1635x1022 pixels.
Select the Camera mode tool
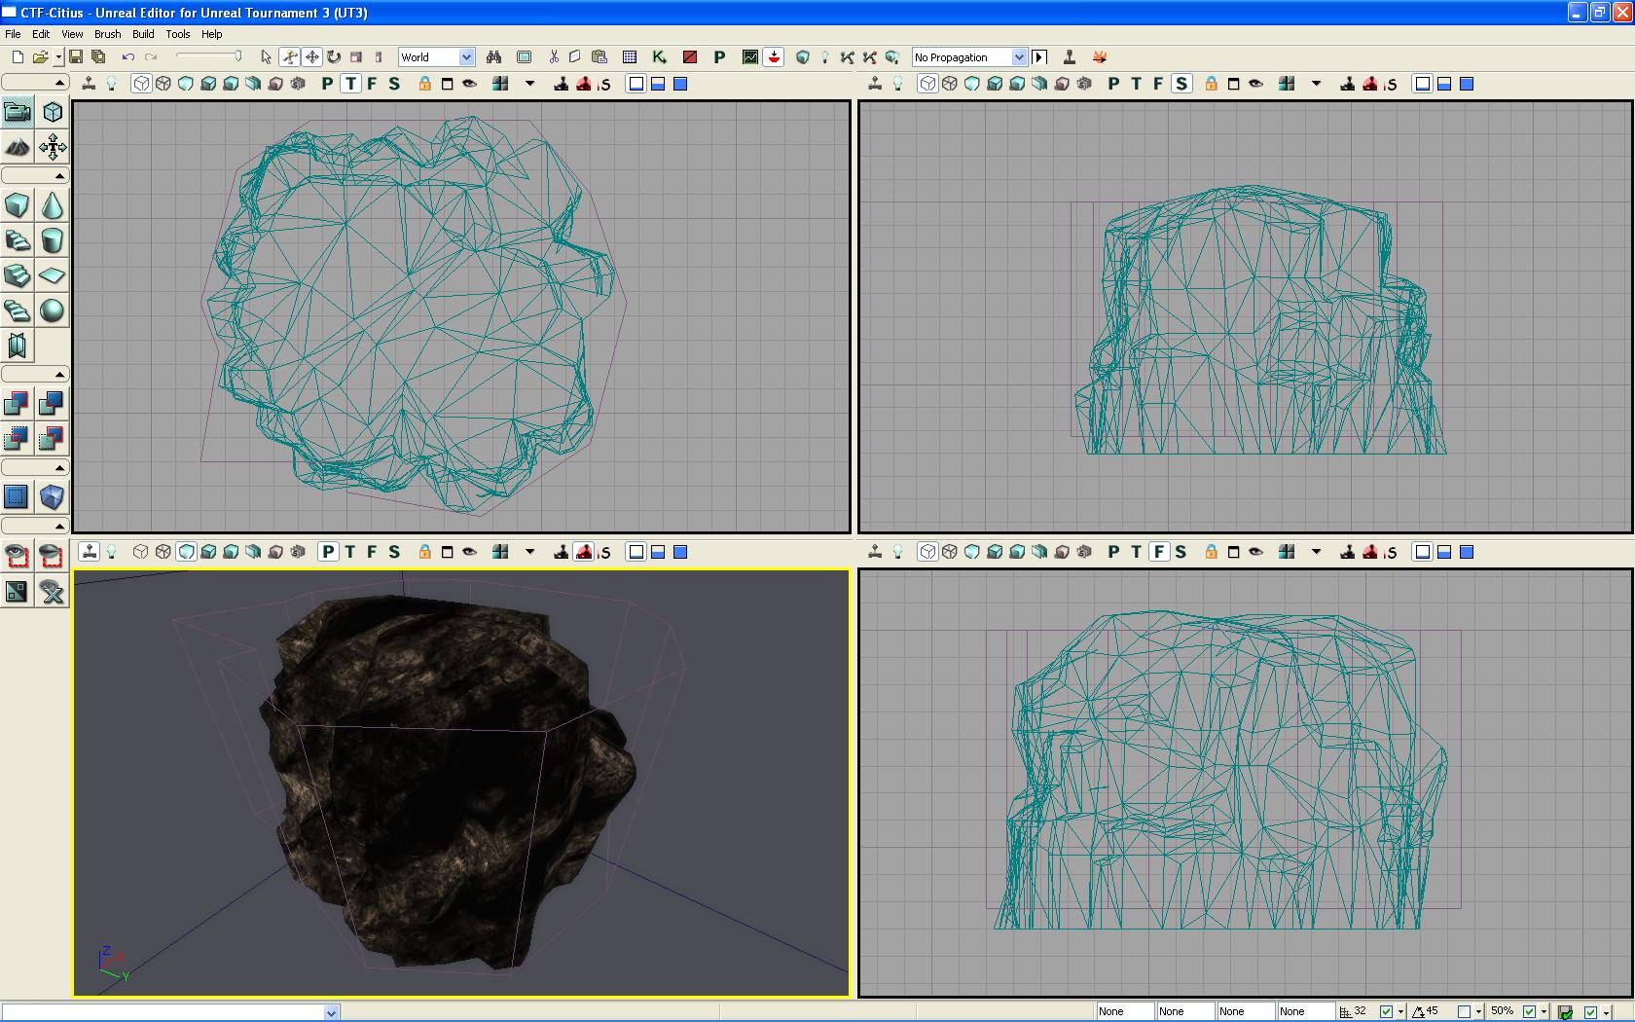[18, 112]
